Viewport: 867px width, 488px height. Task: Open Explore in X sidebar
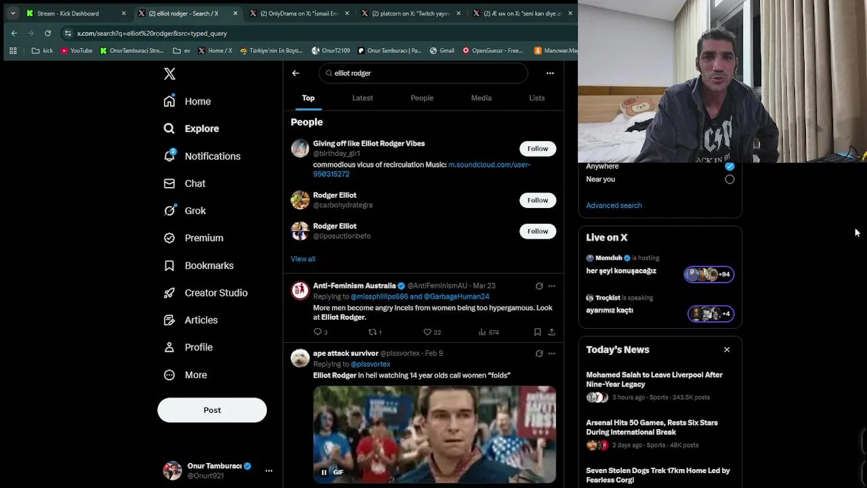(x=192, y=129)
